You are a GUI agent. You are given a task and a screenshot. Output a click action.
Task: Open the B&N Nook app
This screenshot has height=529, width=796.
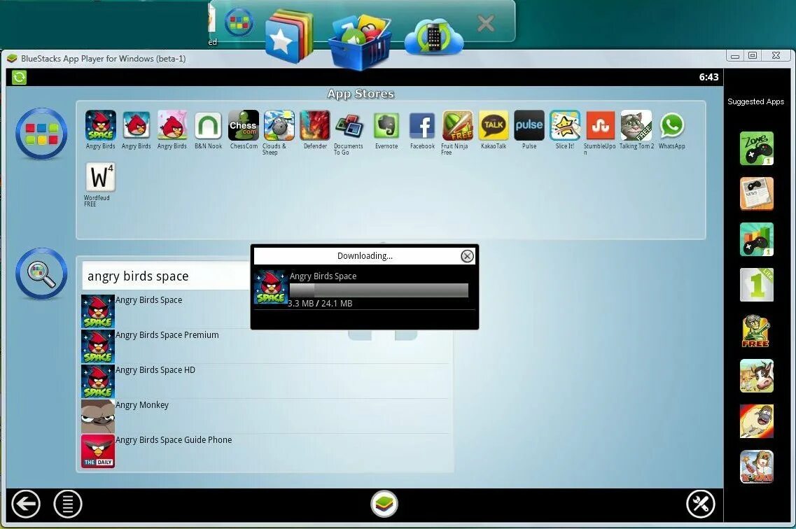(x=208, y=125)
